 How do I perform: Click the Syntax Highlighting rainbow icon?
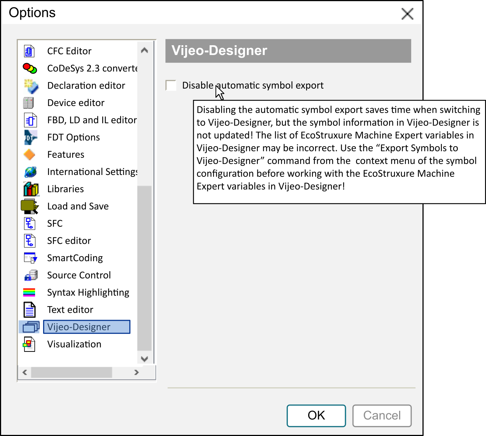coord(29,292)
